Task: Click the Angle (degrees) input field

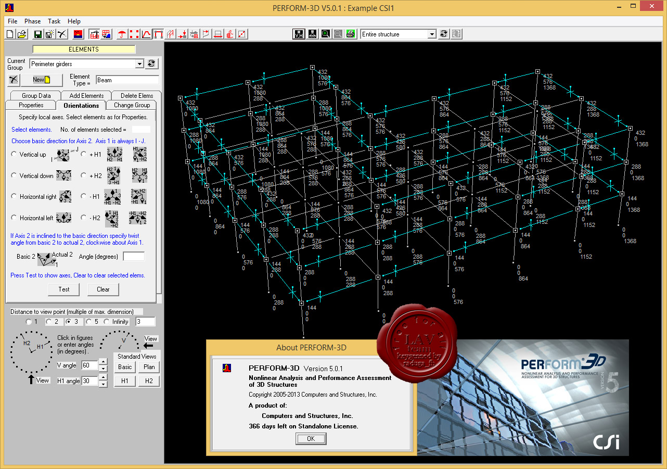Action: coord(134,257)
